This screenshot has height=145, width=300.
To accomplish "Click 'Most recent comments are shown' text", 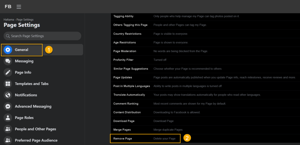I will 190,103.
